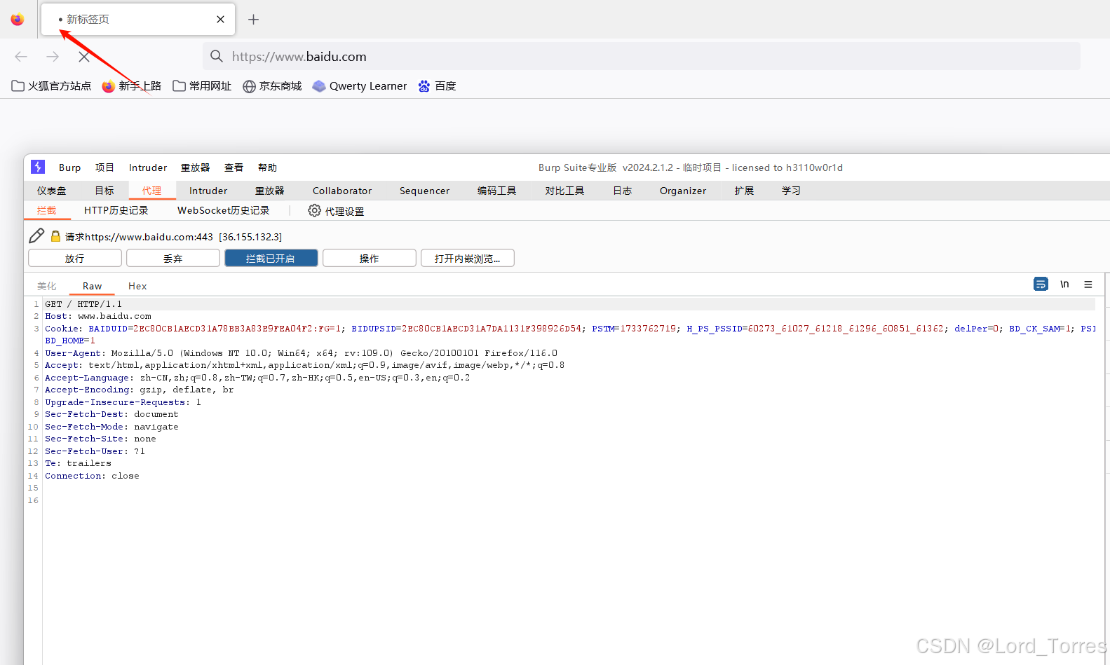Open the 日志 tab
Screen dimensions: 1110x665
click(623, 191)
